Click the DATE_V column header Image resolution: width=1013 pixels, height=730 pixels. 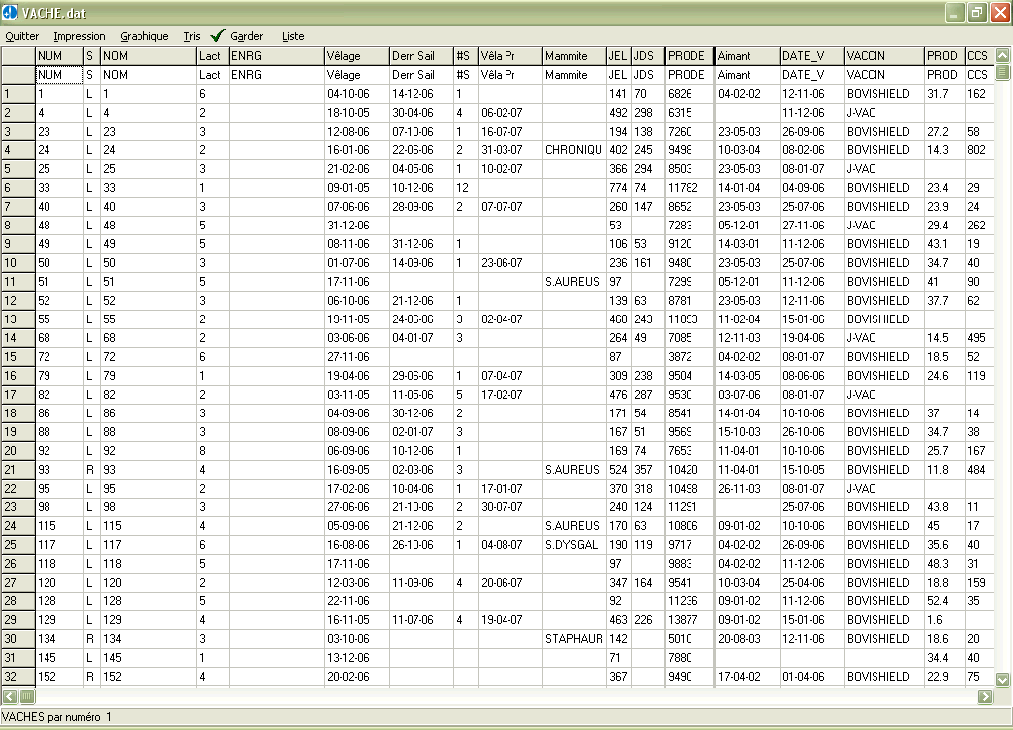point(811,56)
